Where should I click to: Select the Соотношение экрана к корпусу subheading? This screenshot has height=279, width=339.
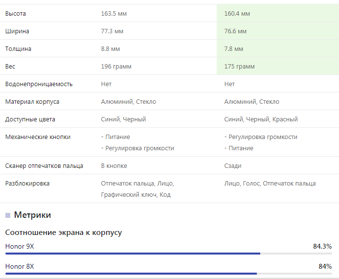click(x=64, y=232)
